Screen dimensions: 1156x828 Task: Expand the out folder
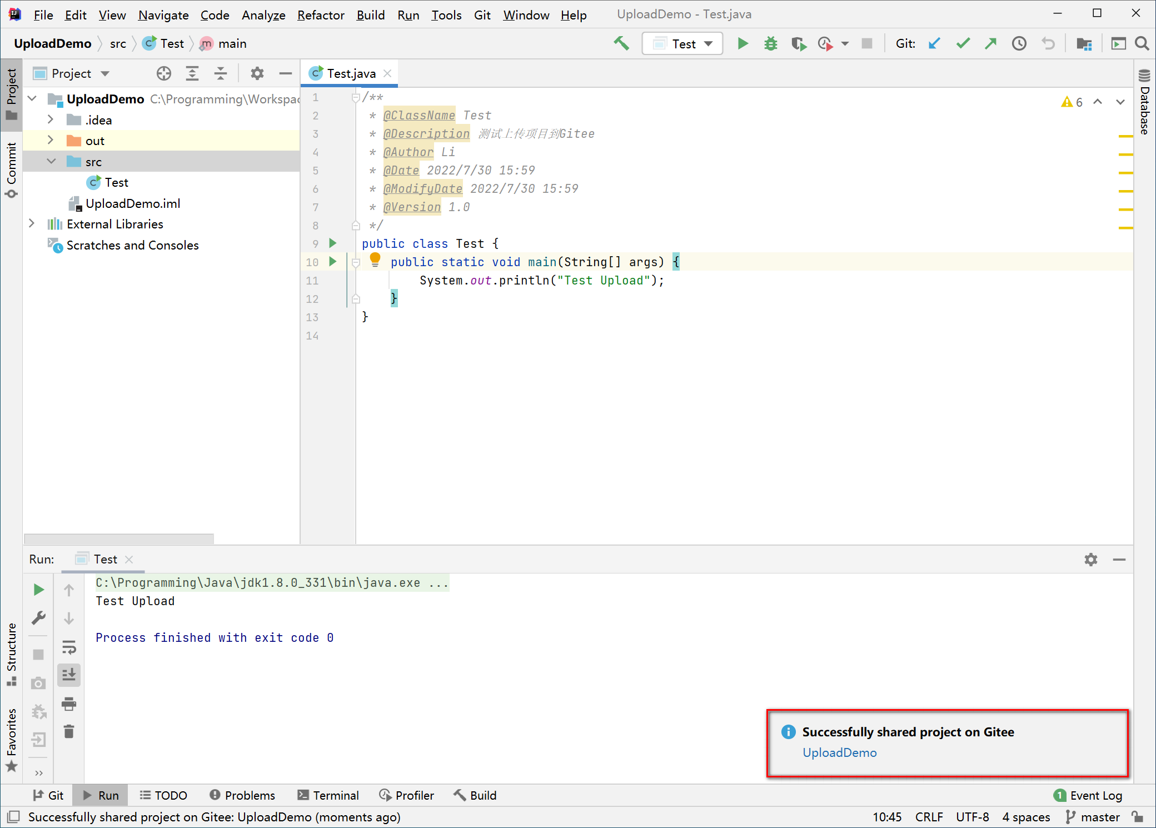pos(51,140)
